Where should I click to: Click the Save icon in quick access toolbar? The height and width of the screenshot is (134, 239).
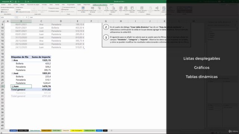pos(16,1)
